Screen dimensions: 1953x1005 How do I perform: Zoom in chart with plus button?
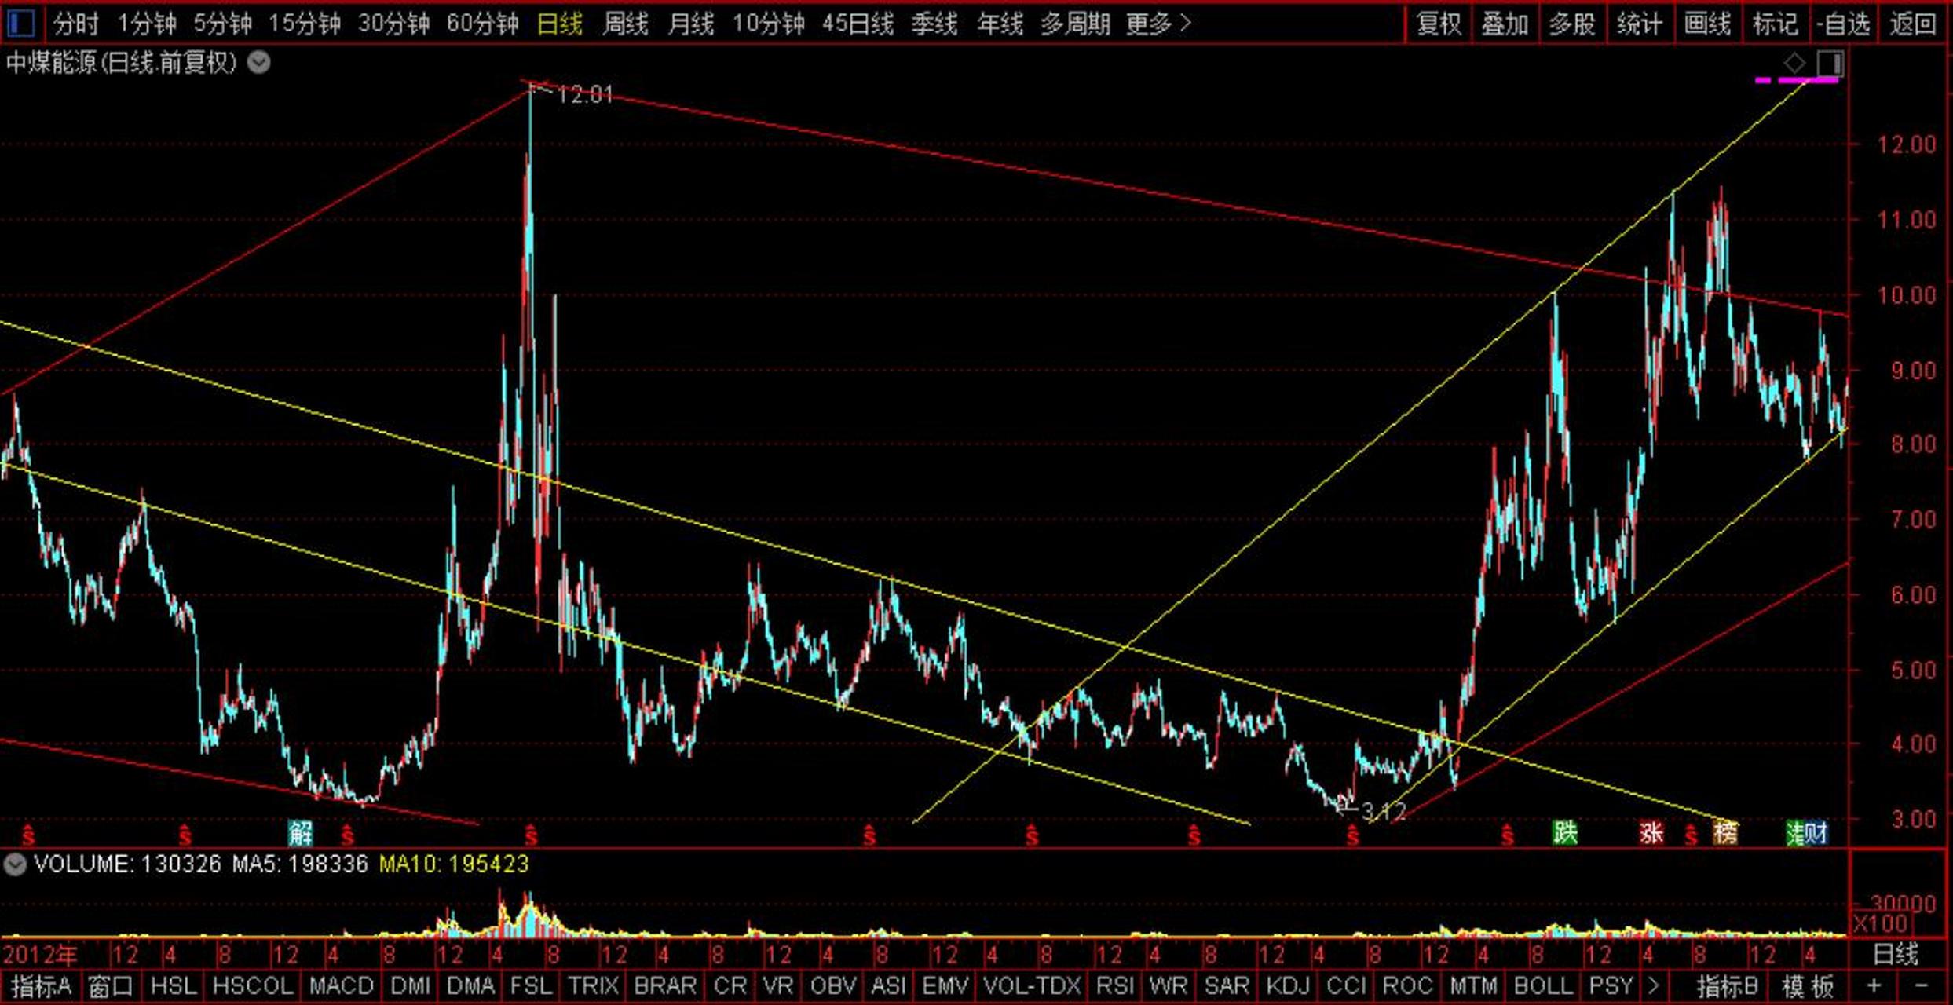1875,985
